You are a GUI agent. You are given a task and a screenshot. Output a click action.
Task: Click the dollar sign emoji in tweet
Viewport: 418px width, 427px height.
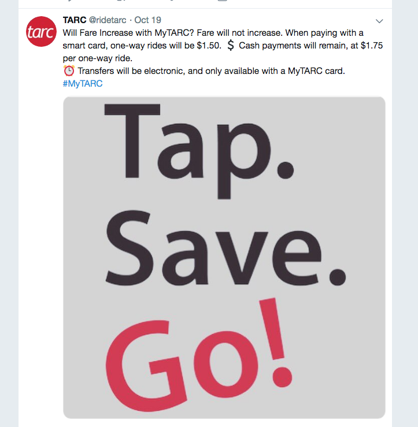click(x=231, y=46)
